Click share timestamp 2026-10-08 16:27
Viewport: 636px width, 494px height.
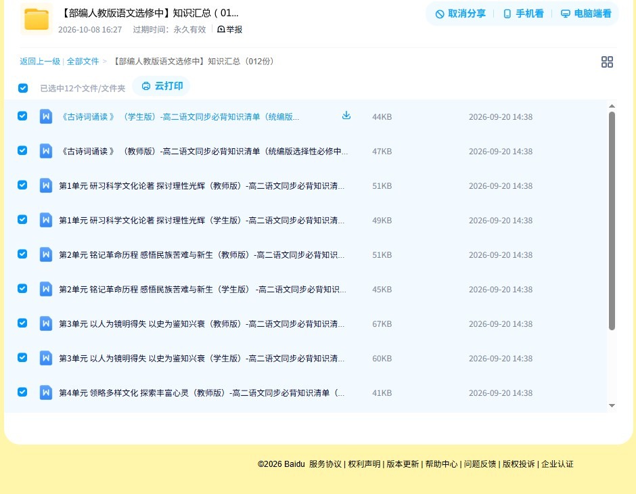click(90, 30)
